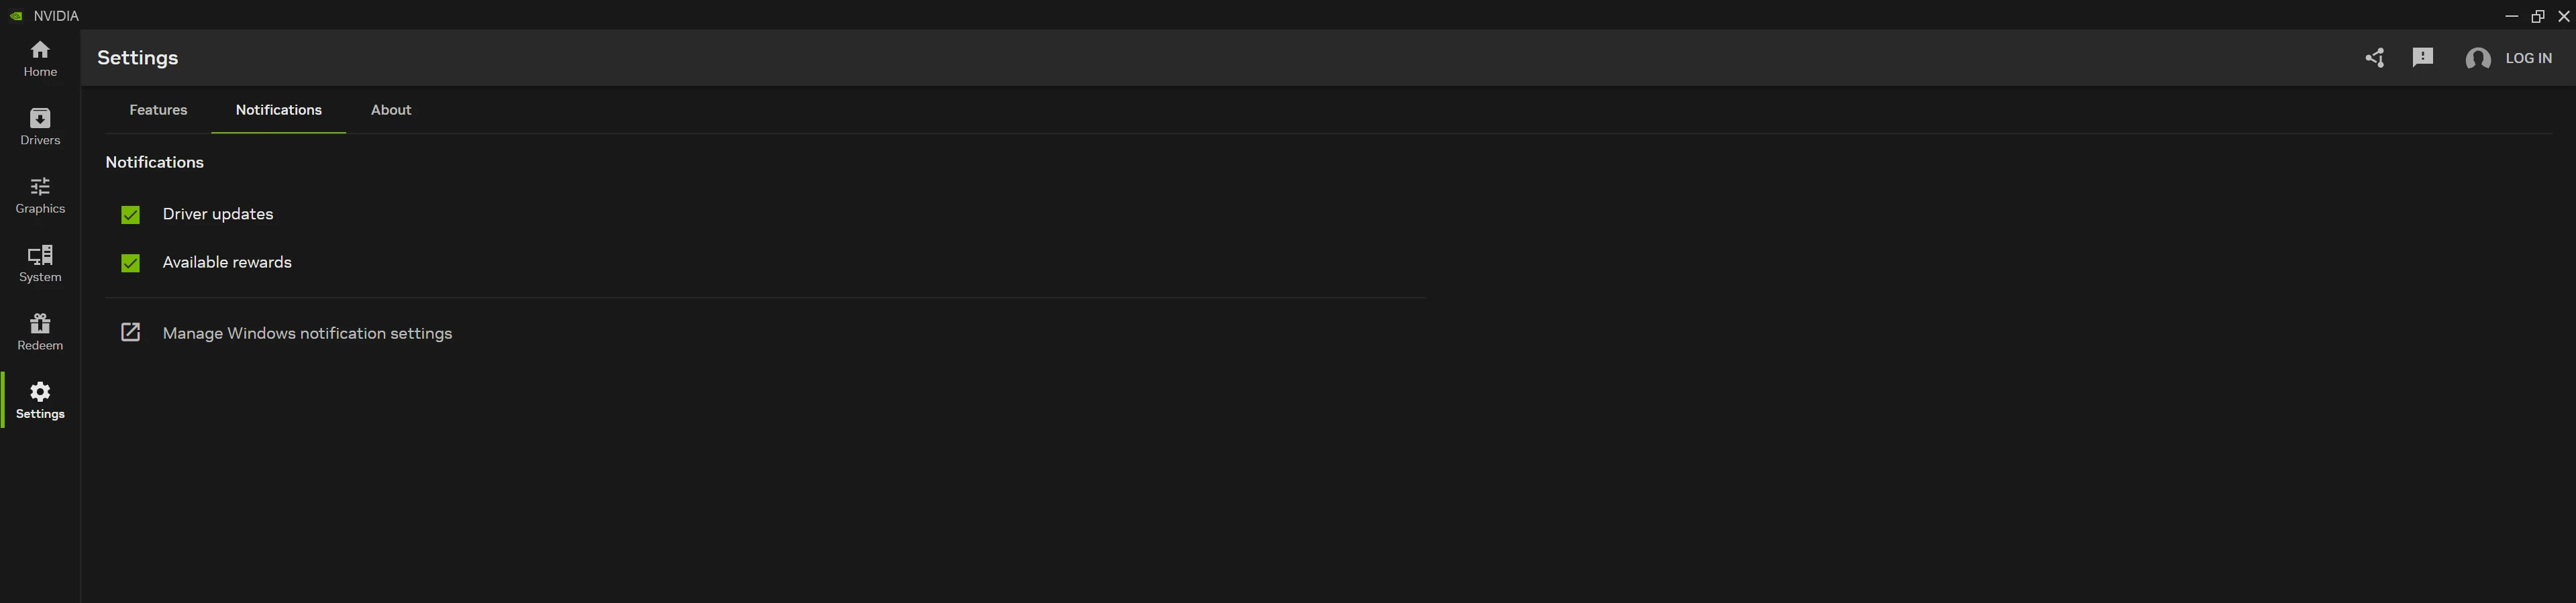The width and height of the screenshot is (2576, 603).
Task: Open the About tab
Action: pyautogui.click(x=391, y=110)
